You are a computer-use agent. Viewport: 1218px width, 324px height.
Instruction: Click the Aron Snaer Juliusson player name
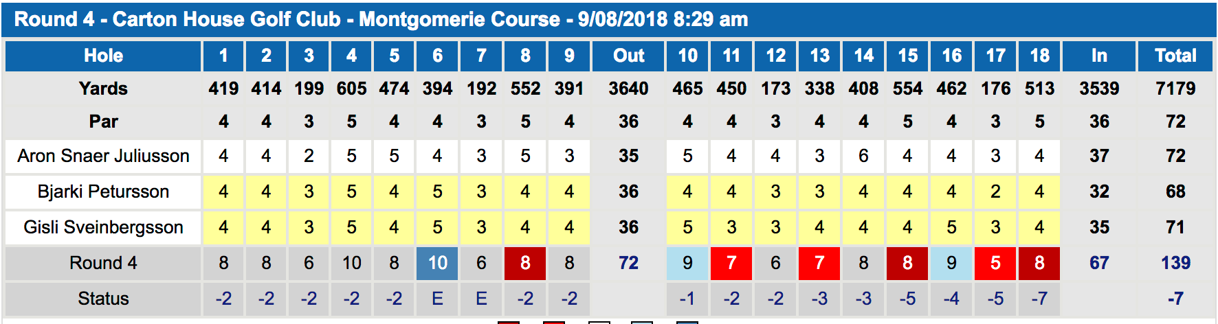(103, 157)
